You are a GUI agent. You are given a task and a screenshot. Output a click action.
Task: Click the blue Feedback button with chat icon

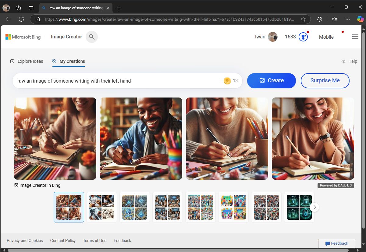pos(337,243)
